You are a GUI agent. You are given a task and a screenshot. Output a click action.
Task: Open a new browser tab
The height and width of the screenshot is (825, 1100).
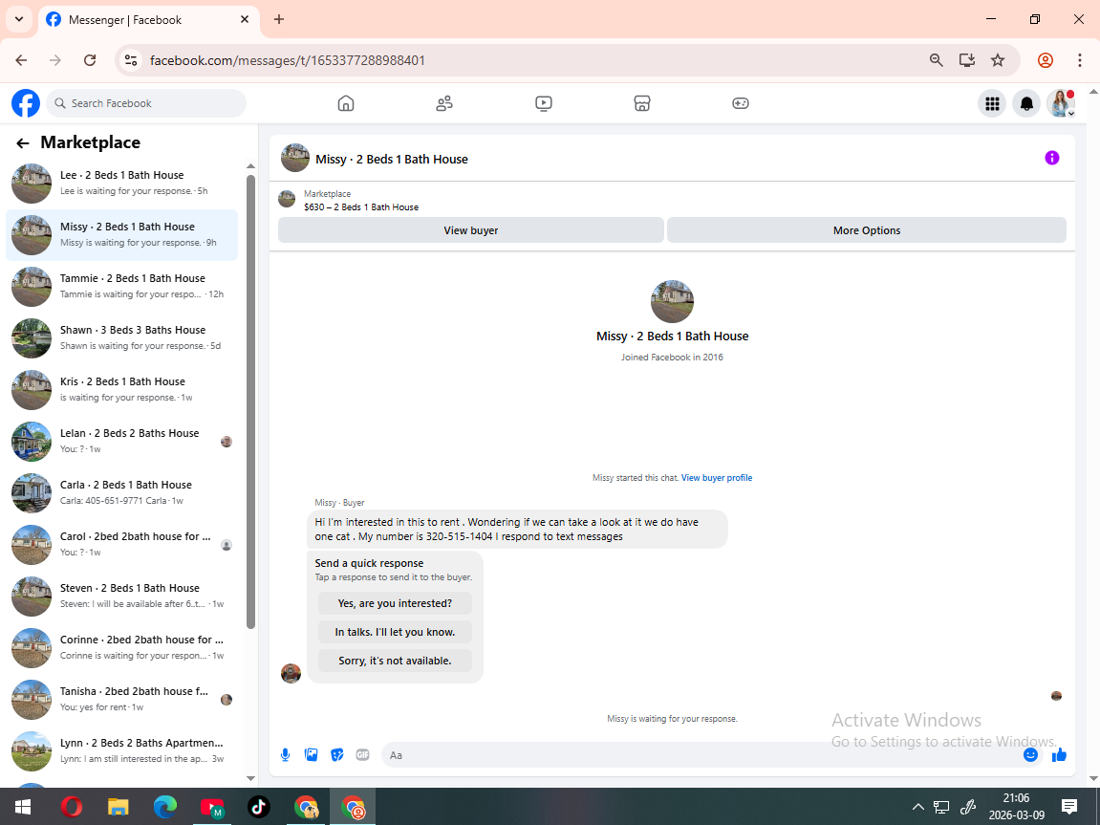point(278,19)
